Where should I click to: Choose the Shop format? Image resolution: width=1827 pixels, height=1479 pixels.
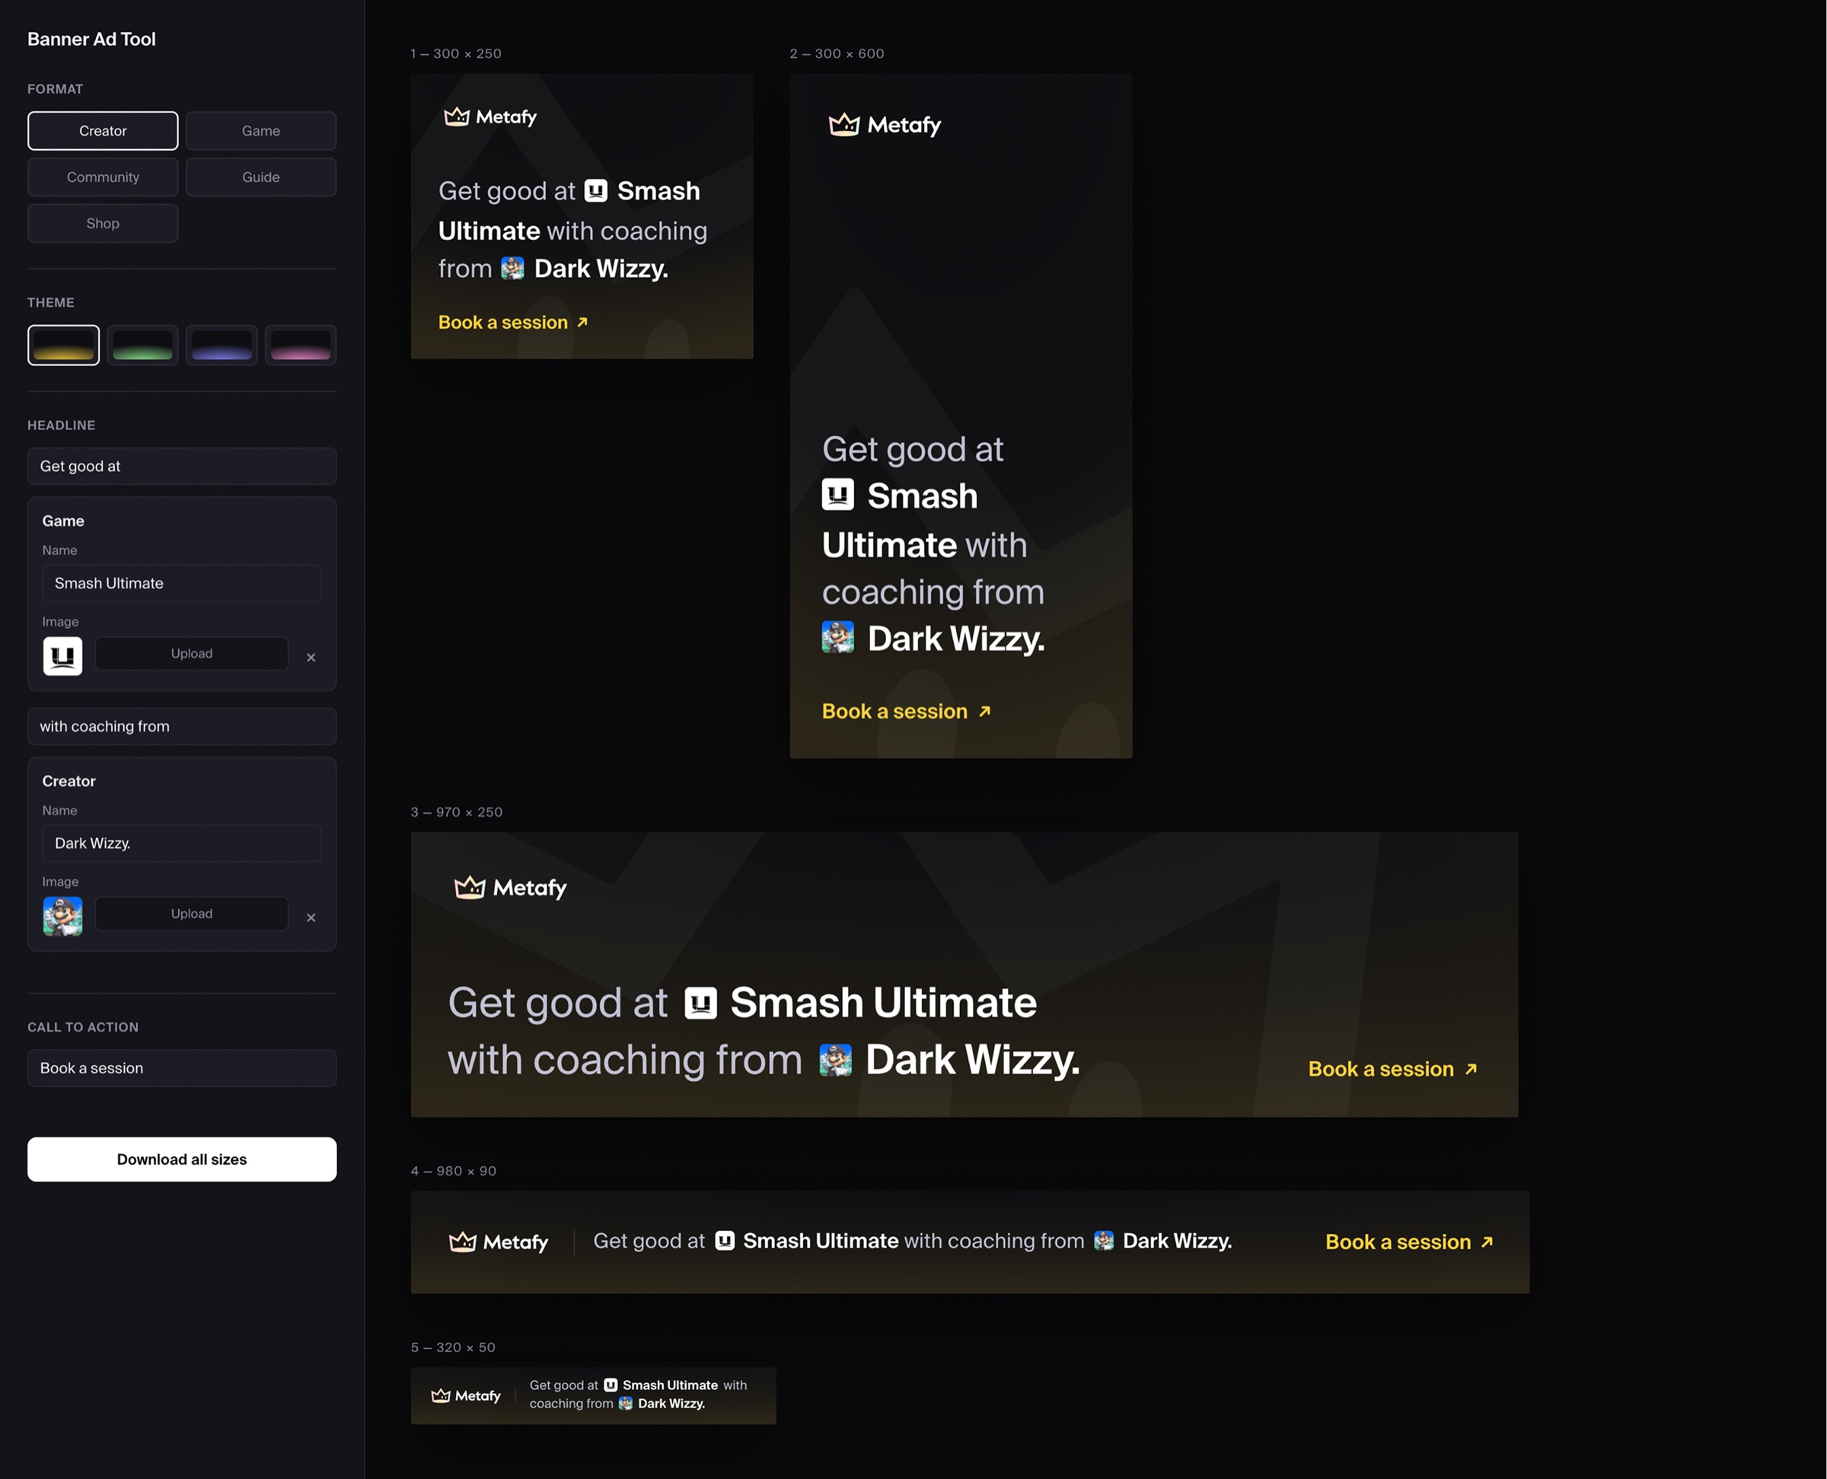103,223
